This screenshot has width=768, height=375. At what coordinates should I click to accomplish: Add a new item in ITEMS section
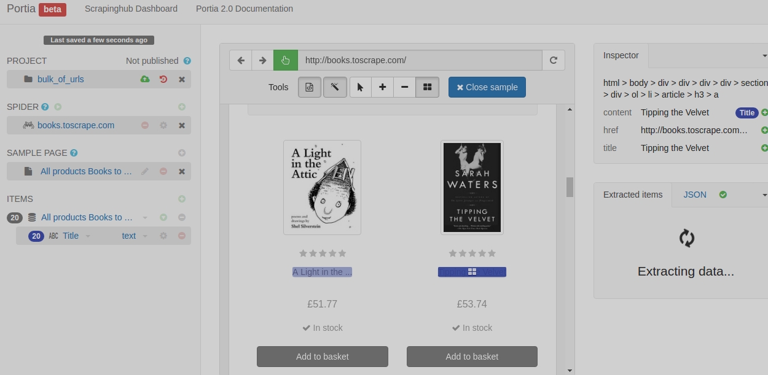[182, 199]
